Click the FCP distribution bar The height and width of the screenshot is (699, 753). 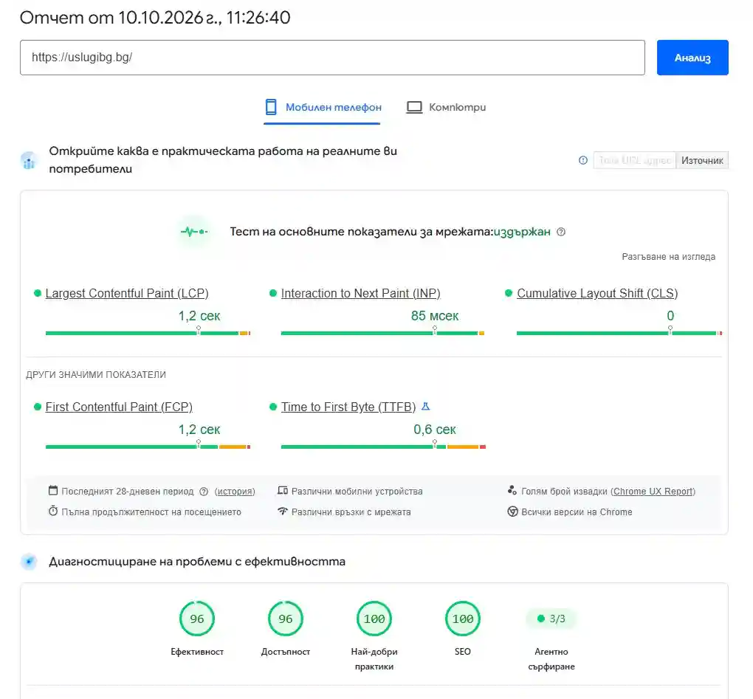tap(148, 447)
